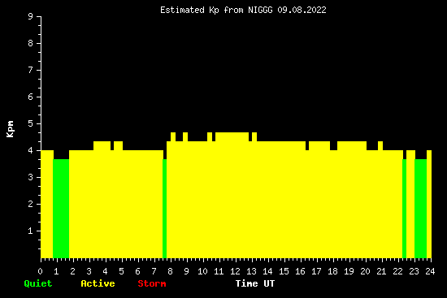Click hour 8 tick label
447x298 pixels.
coord(170,271)
